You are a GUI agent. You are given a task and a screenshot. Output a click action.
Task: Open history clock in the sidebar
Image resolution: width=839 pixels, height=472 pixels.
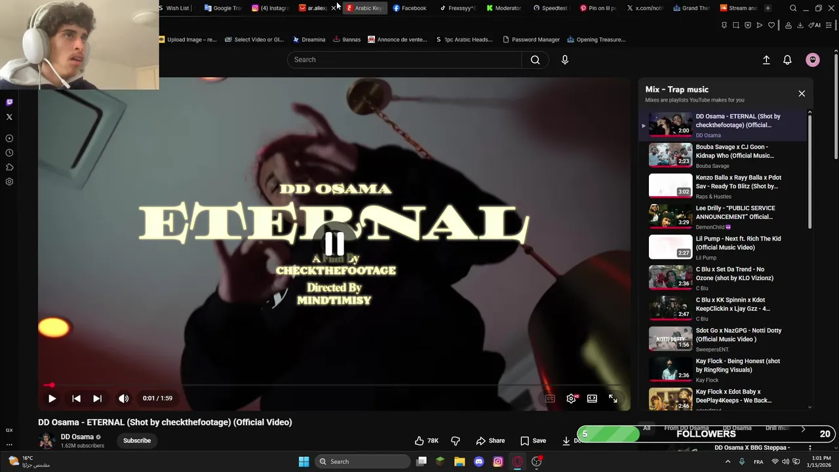9,153
